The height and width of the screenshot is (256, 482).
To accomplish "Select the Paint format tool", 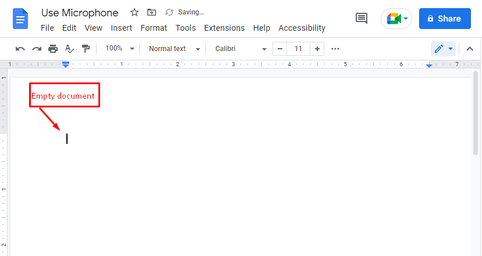I will pyautogui.click(x=86, y=49).
